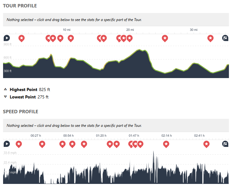Open highlight star beneath the 02:14 h label
This screenshot has width=232, height=187.
[x=166, y=144]
